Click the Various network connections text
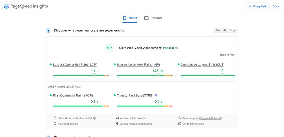This screenshot has height=137, width=284. (136, 124)
